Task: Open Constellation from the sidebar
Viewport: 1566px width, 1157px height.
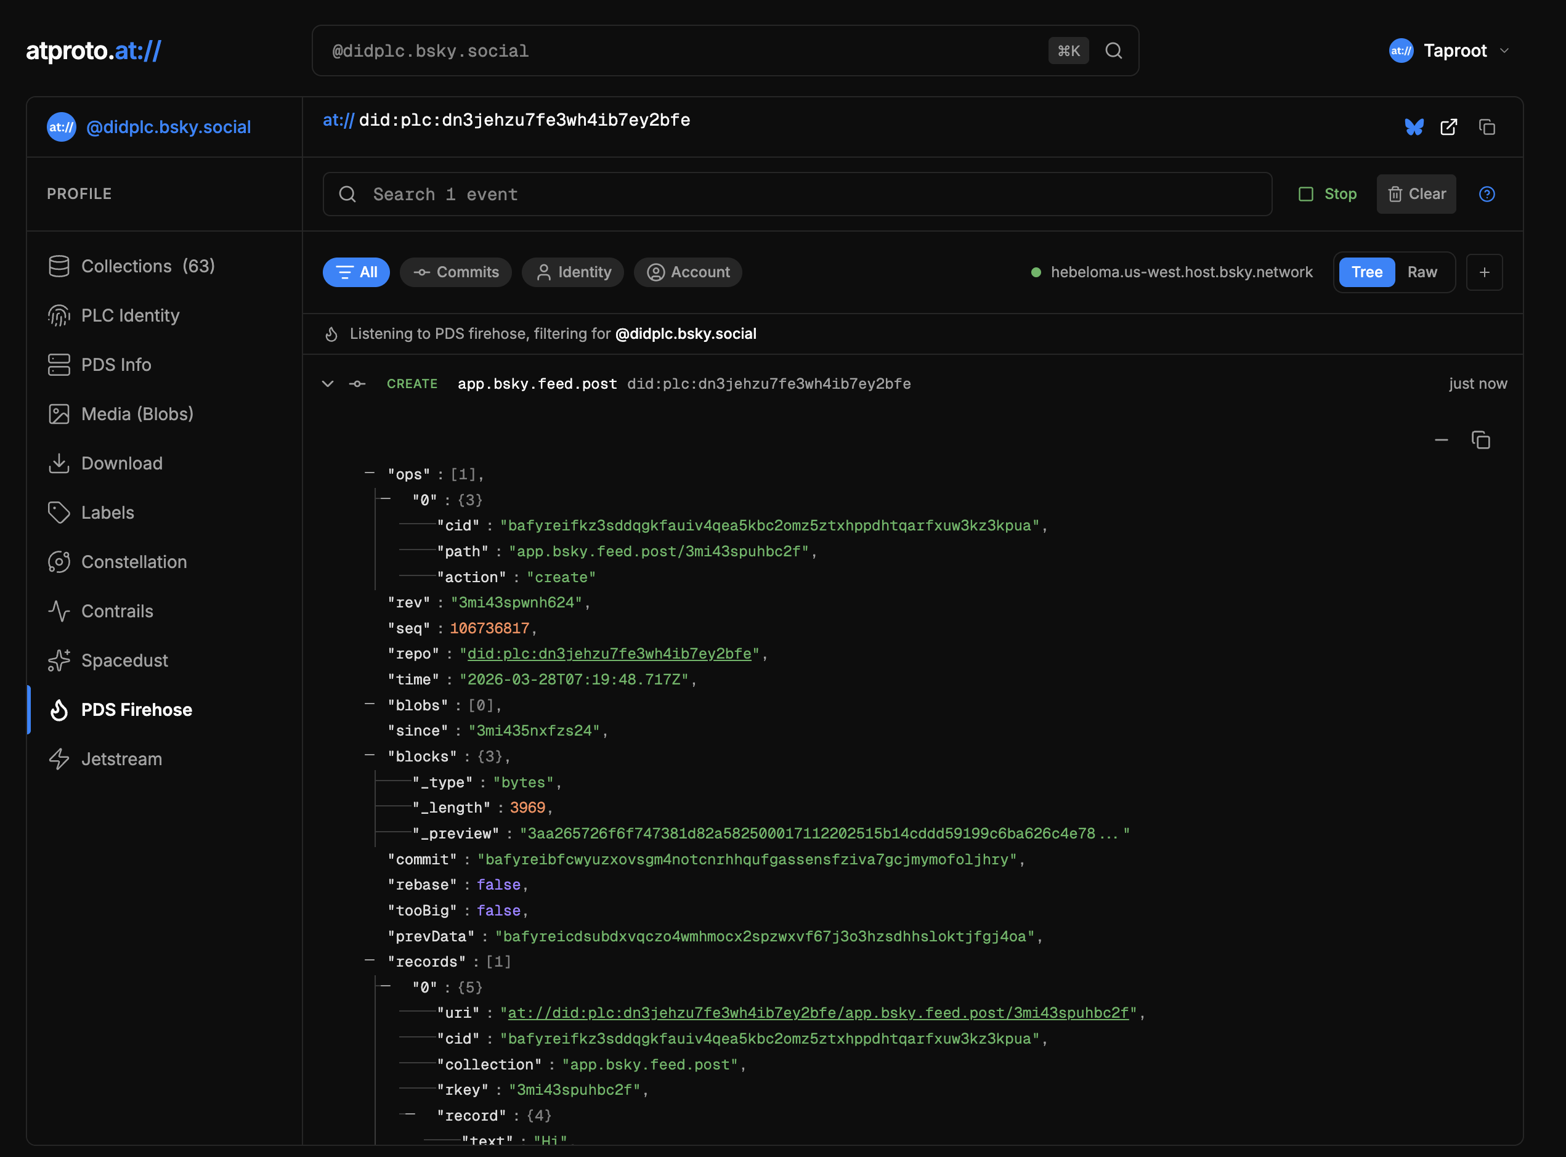Action: point(134,562)
